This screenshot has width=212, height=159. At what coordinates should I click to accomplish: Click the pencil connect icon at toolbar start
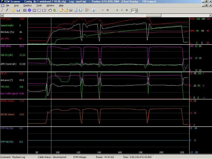[2, 10]
